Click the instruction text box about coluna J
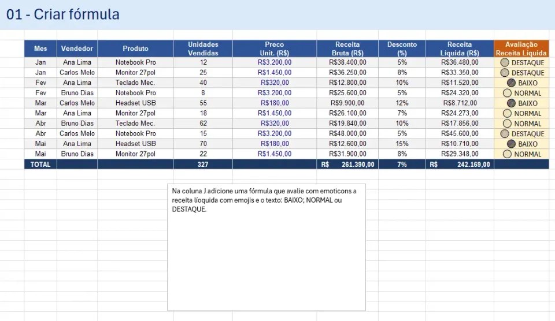This screenshot has width=555, height=321. pos(267,247)
